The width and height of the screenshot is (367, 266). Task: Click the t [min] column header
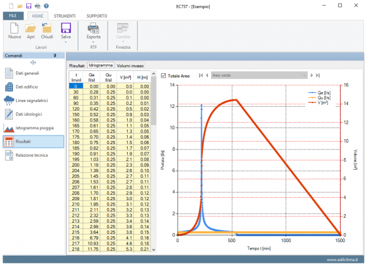76,77
